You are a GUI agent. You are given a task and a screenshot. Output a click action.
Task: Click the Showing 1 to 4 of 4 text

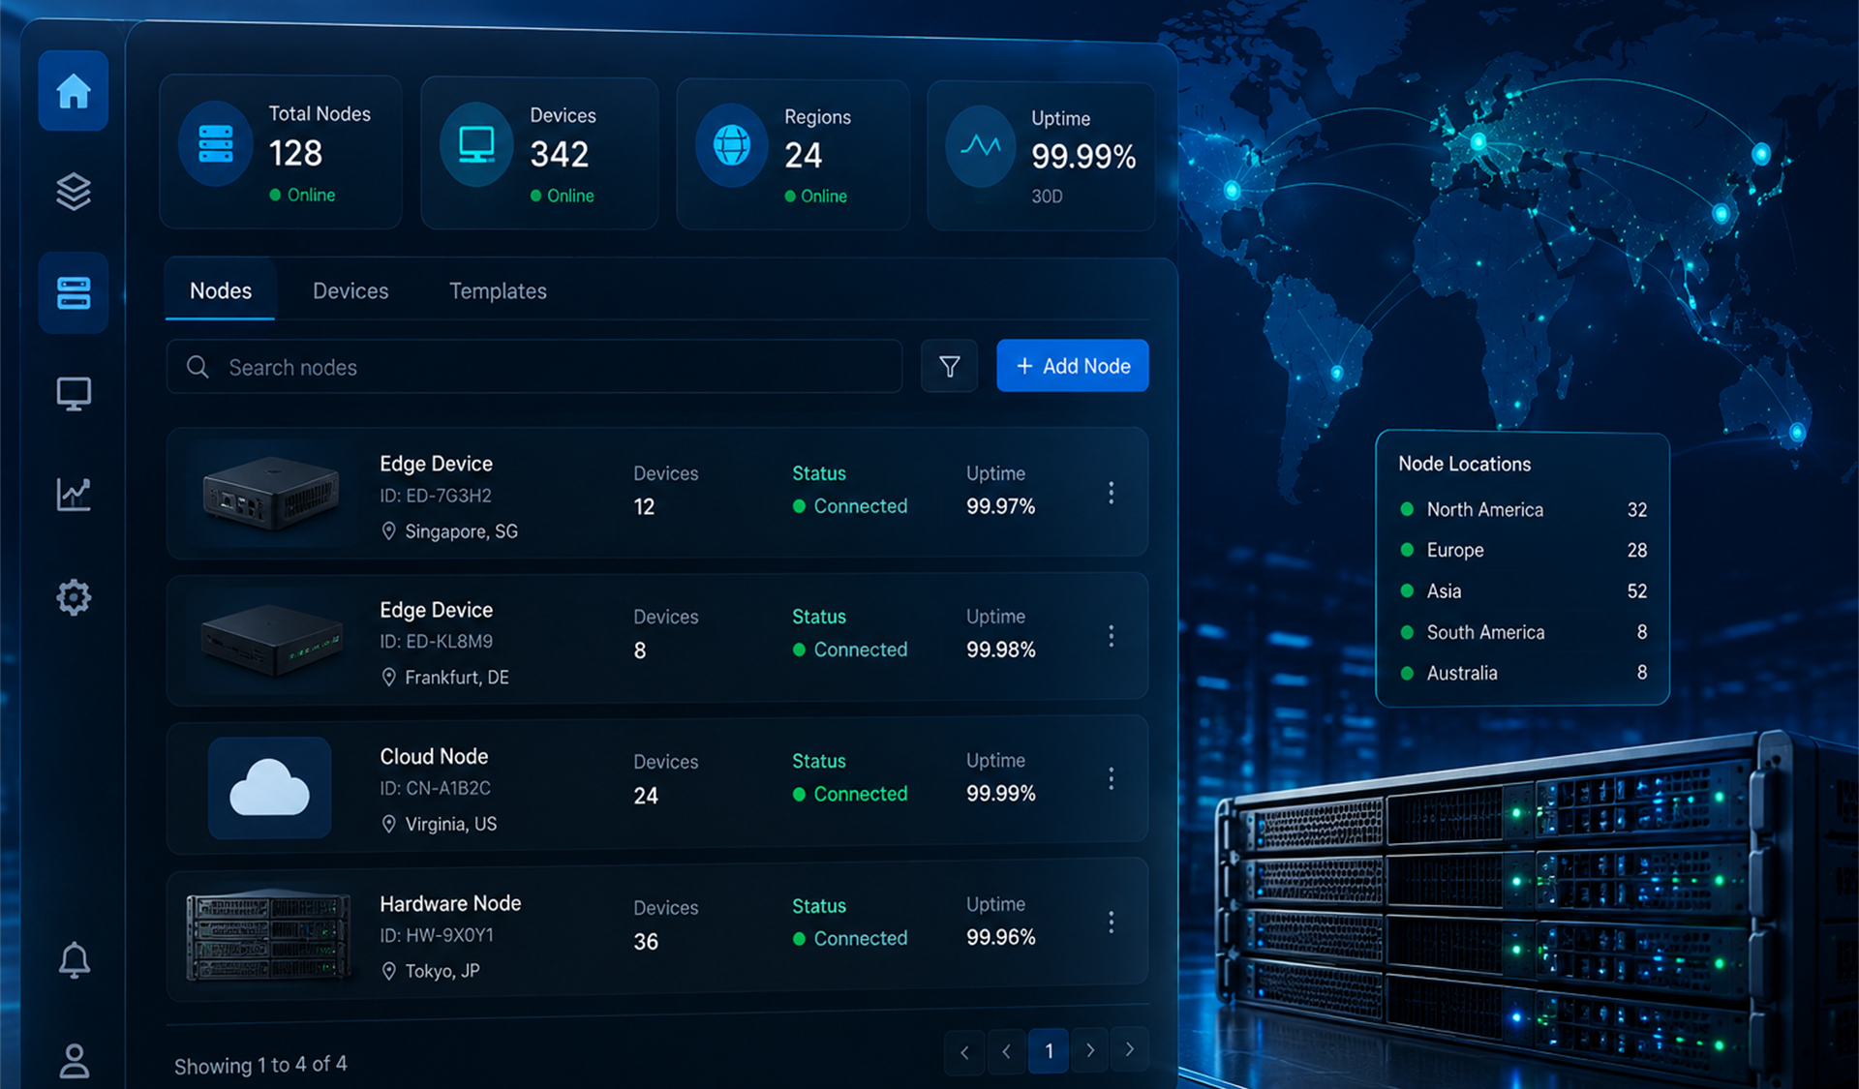[x=260, y=1065]
